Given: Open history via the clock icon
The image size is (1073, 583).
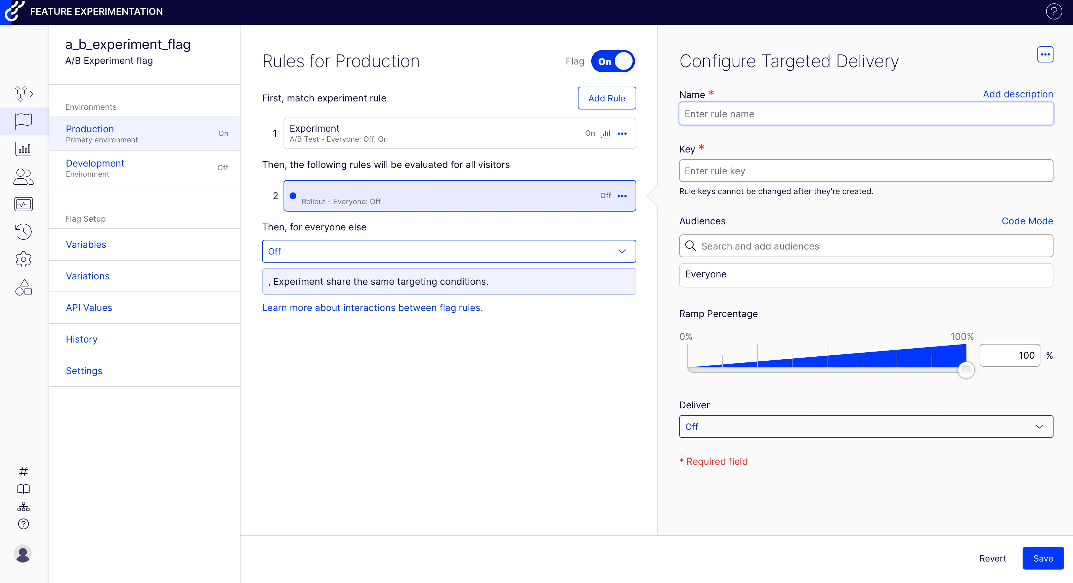Looking at the screenshot, I should tap(23, 231).
